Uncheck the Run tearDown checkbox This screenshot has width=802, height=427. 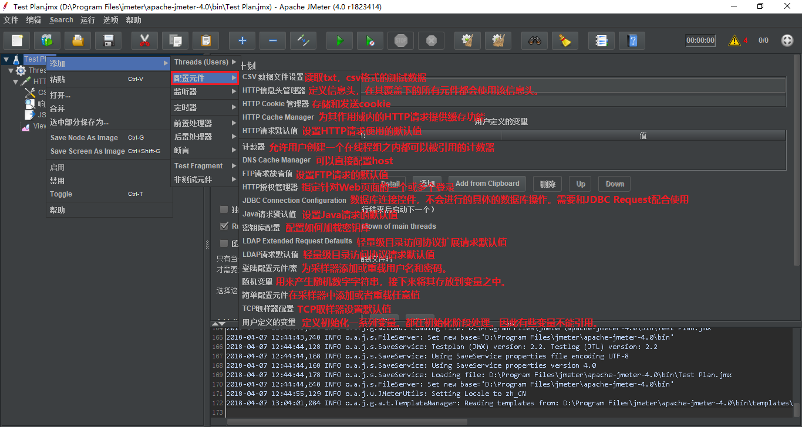[224, 226]
